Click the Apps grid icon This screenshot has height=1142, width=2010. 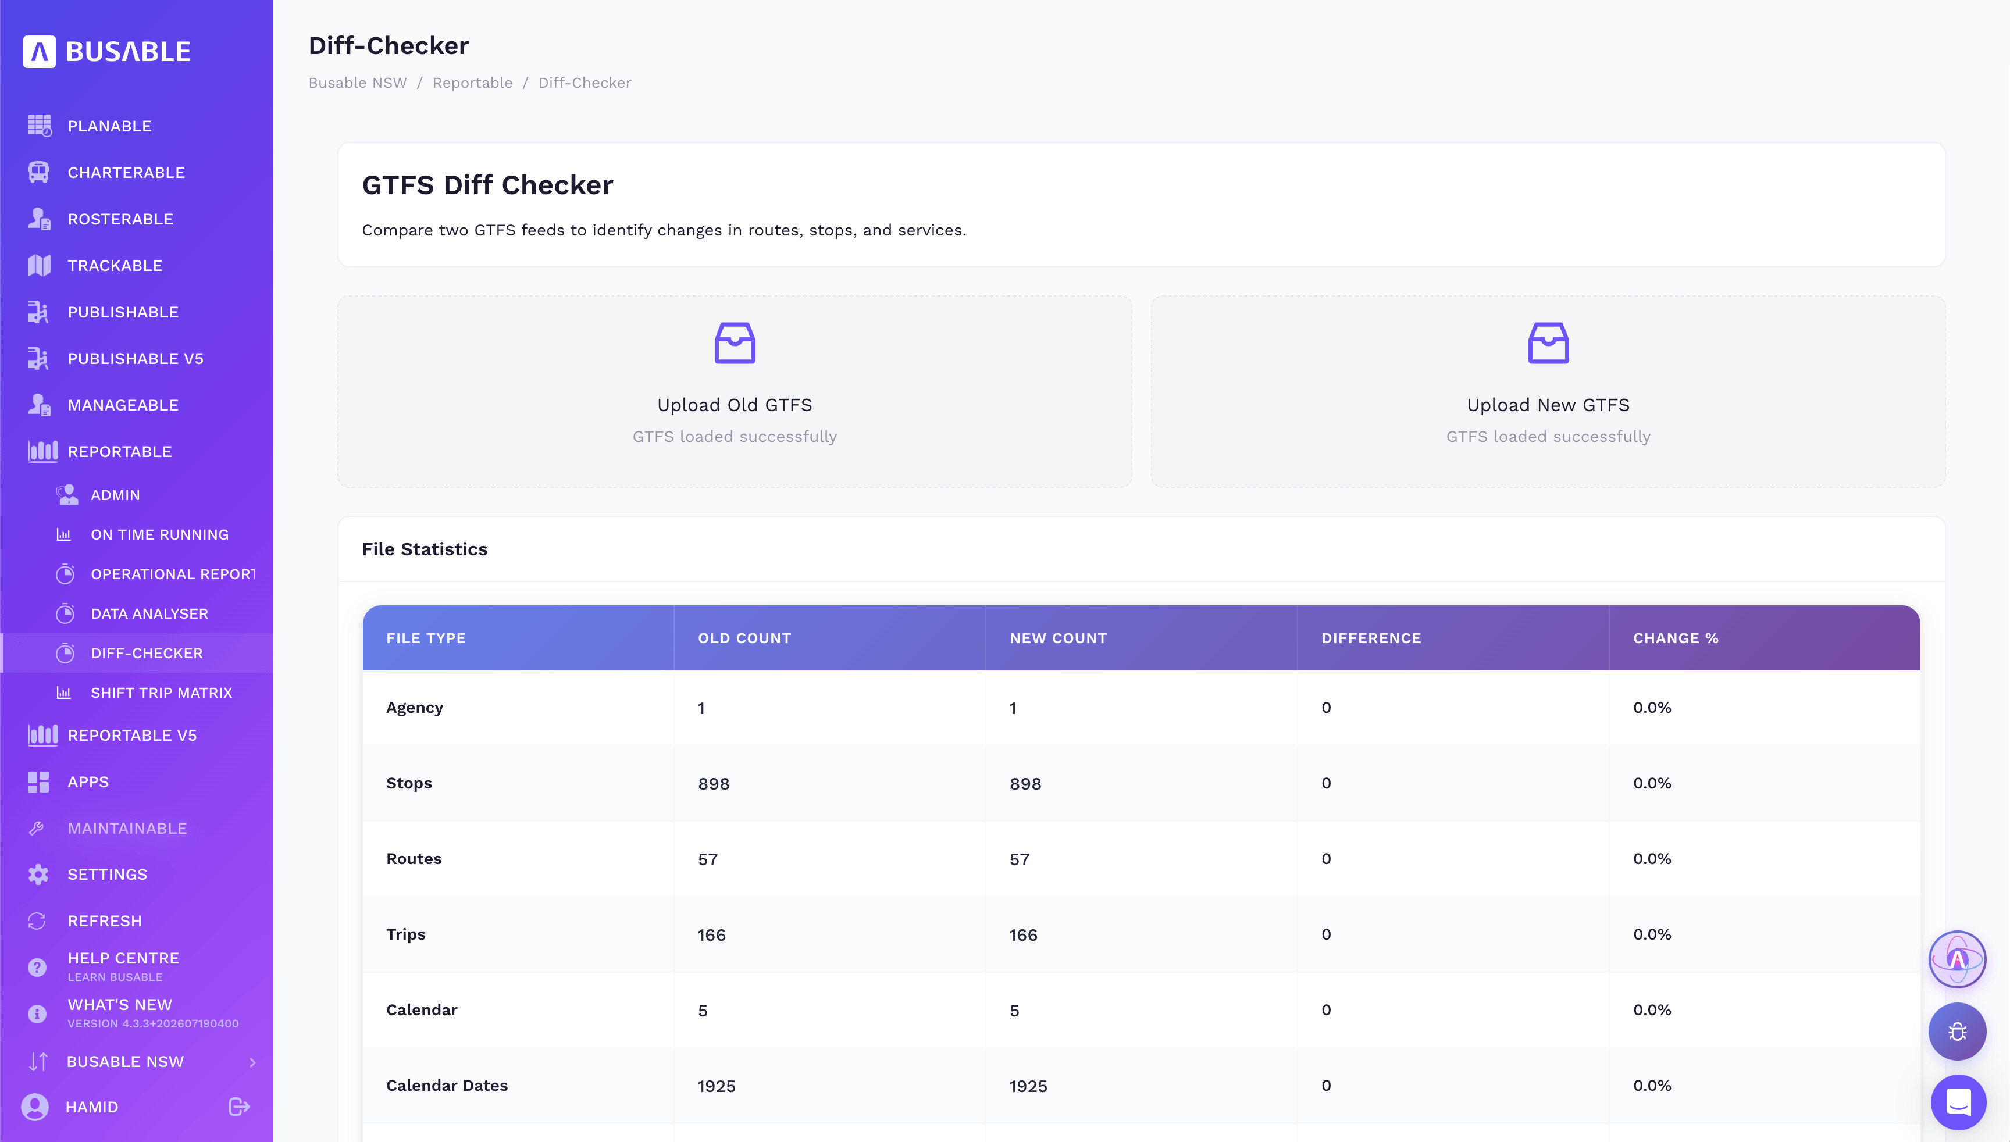[38, 782]
